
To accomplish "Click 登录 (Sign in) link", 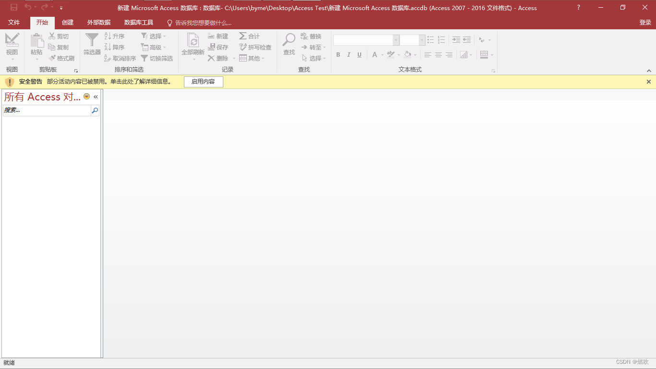I will coord(645,23).
